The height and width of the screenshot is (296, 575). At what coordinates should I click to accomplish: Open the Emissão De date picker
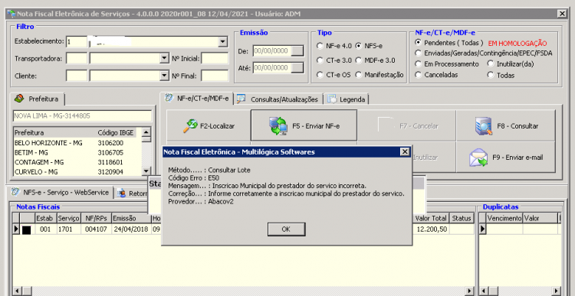[297, 50]
